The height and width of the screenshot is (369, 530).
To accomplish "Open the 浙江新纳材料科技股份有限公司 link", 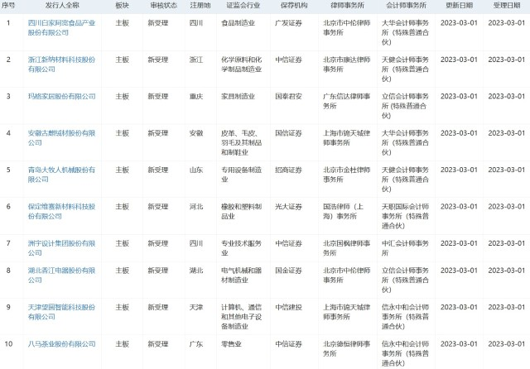I will [x=61, y=65].
